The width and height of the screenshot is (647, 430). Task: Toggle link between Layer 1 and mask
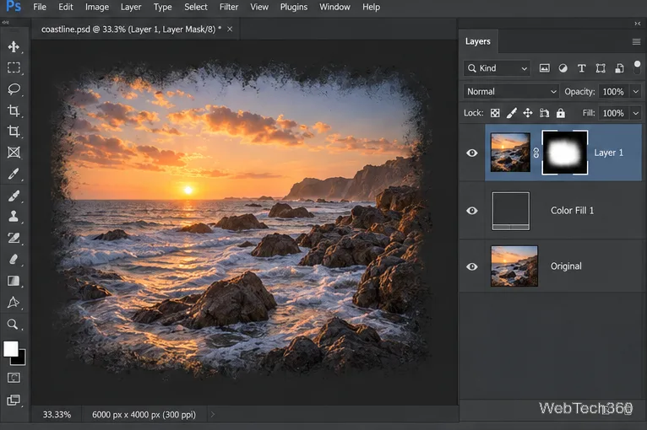[536, 153]
